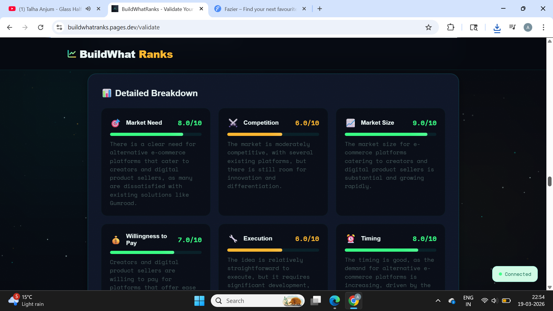Open the media controls button in toolbar

512,27
